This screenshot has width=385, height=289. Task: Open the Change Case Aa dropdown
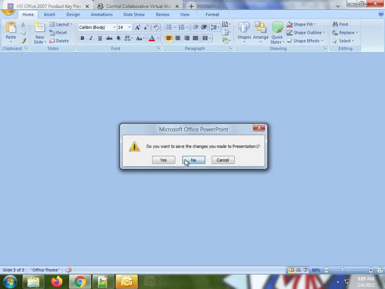click(x=140, y=38)
